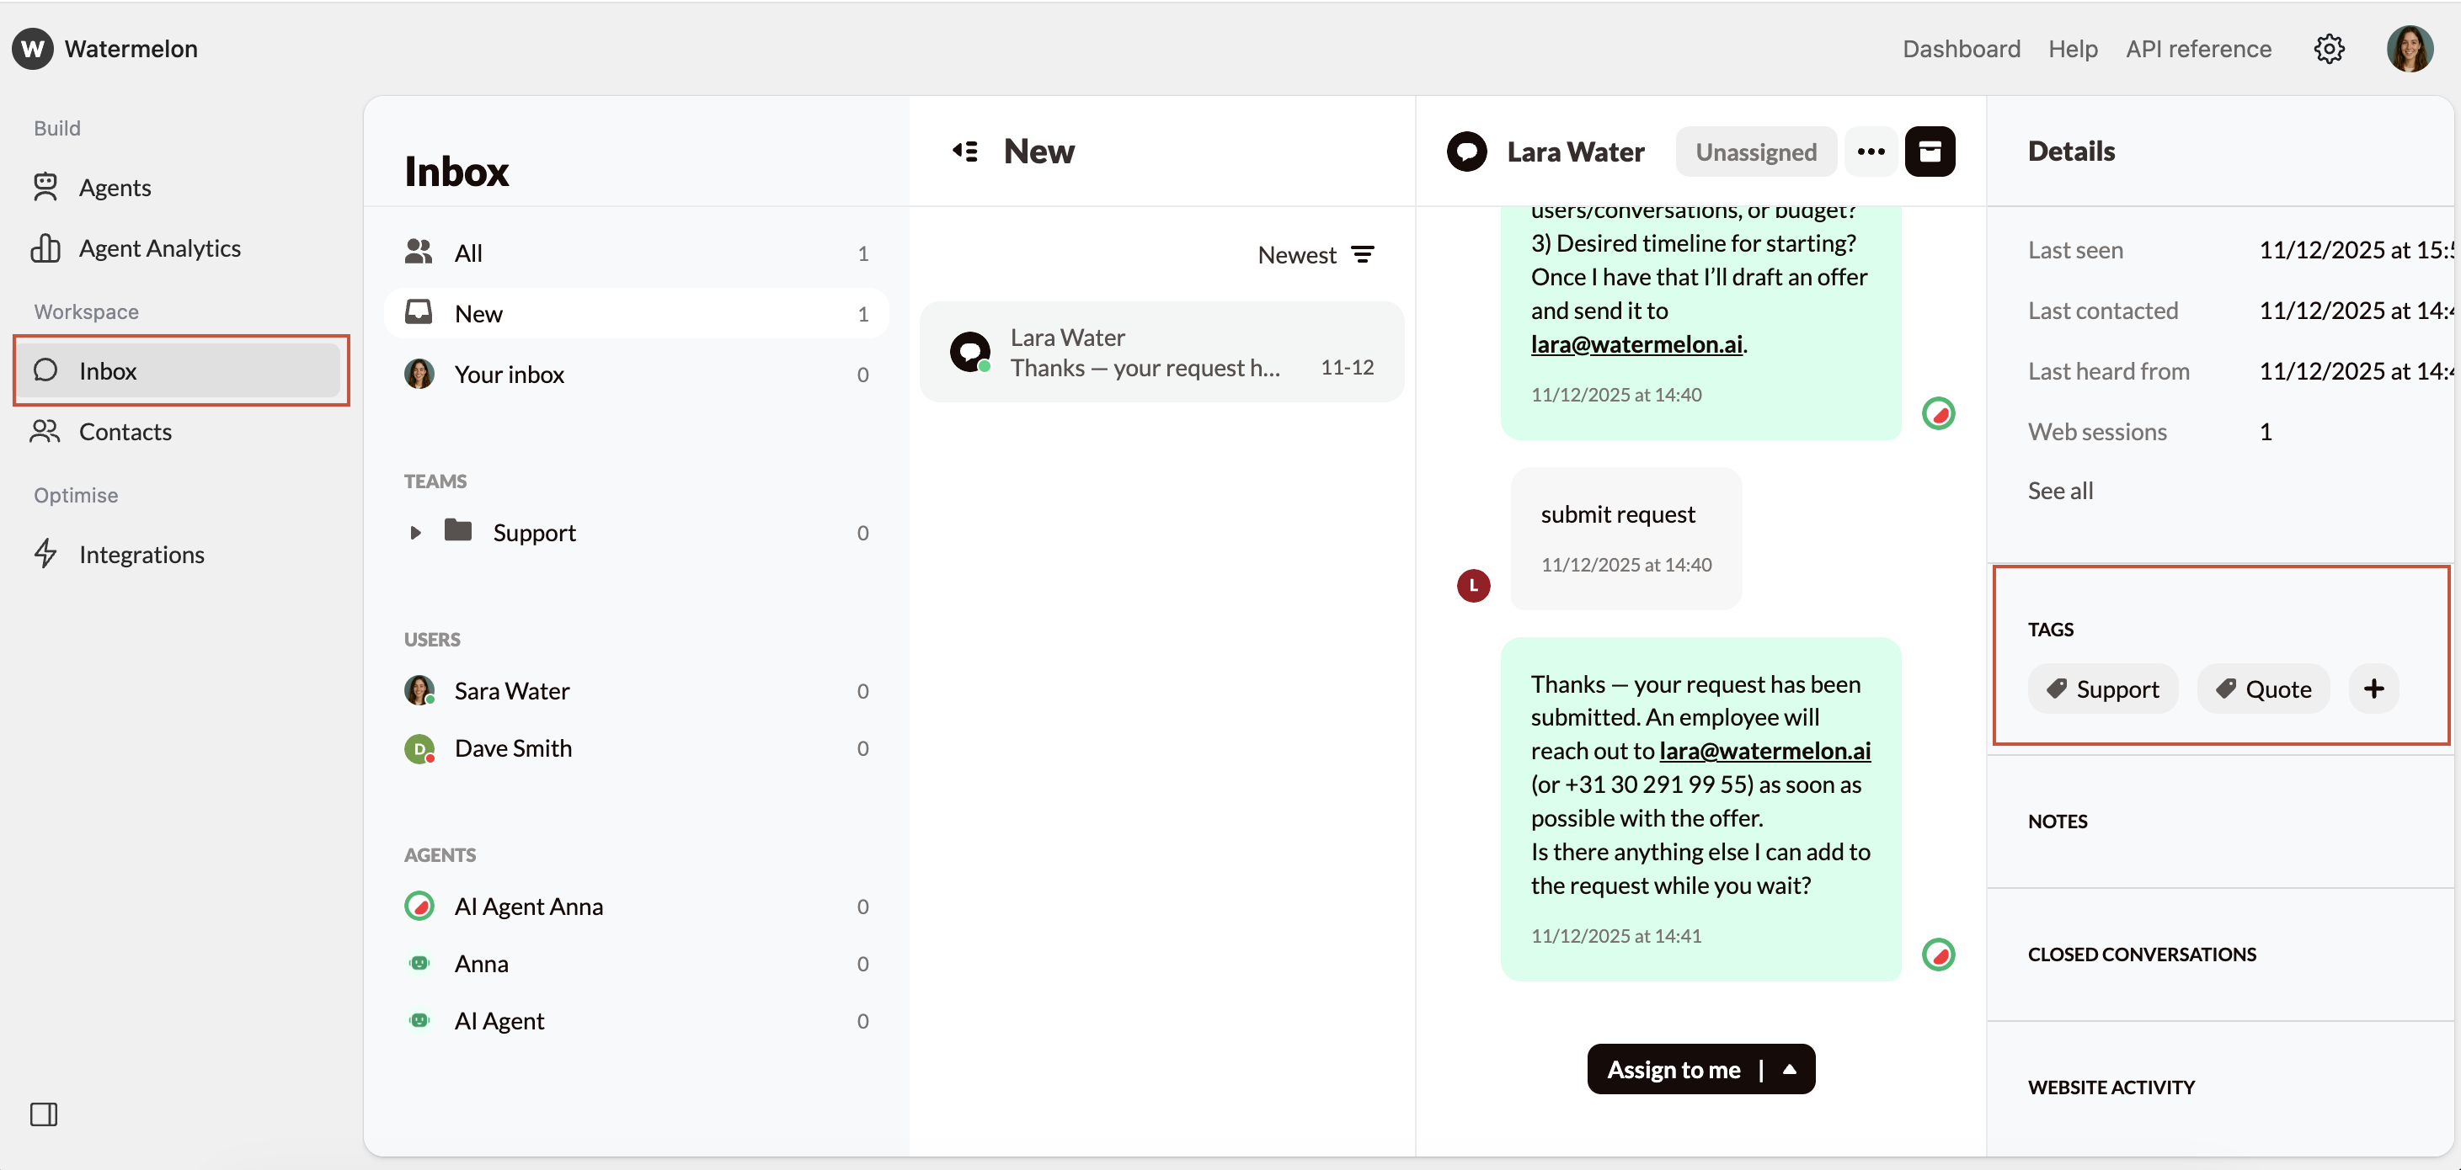Open Integrations under Optimise

click(x=143, y=554)
